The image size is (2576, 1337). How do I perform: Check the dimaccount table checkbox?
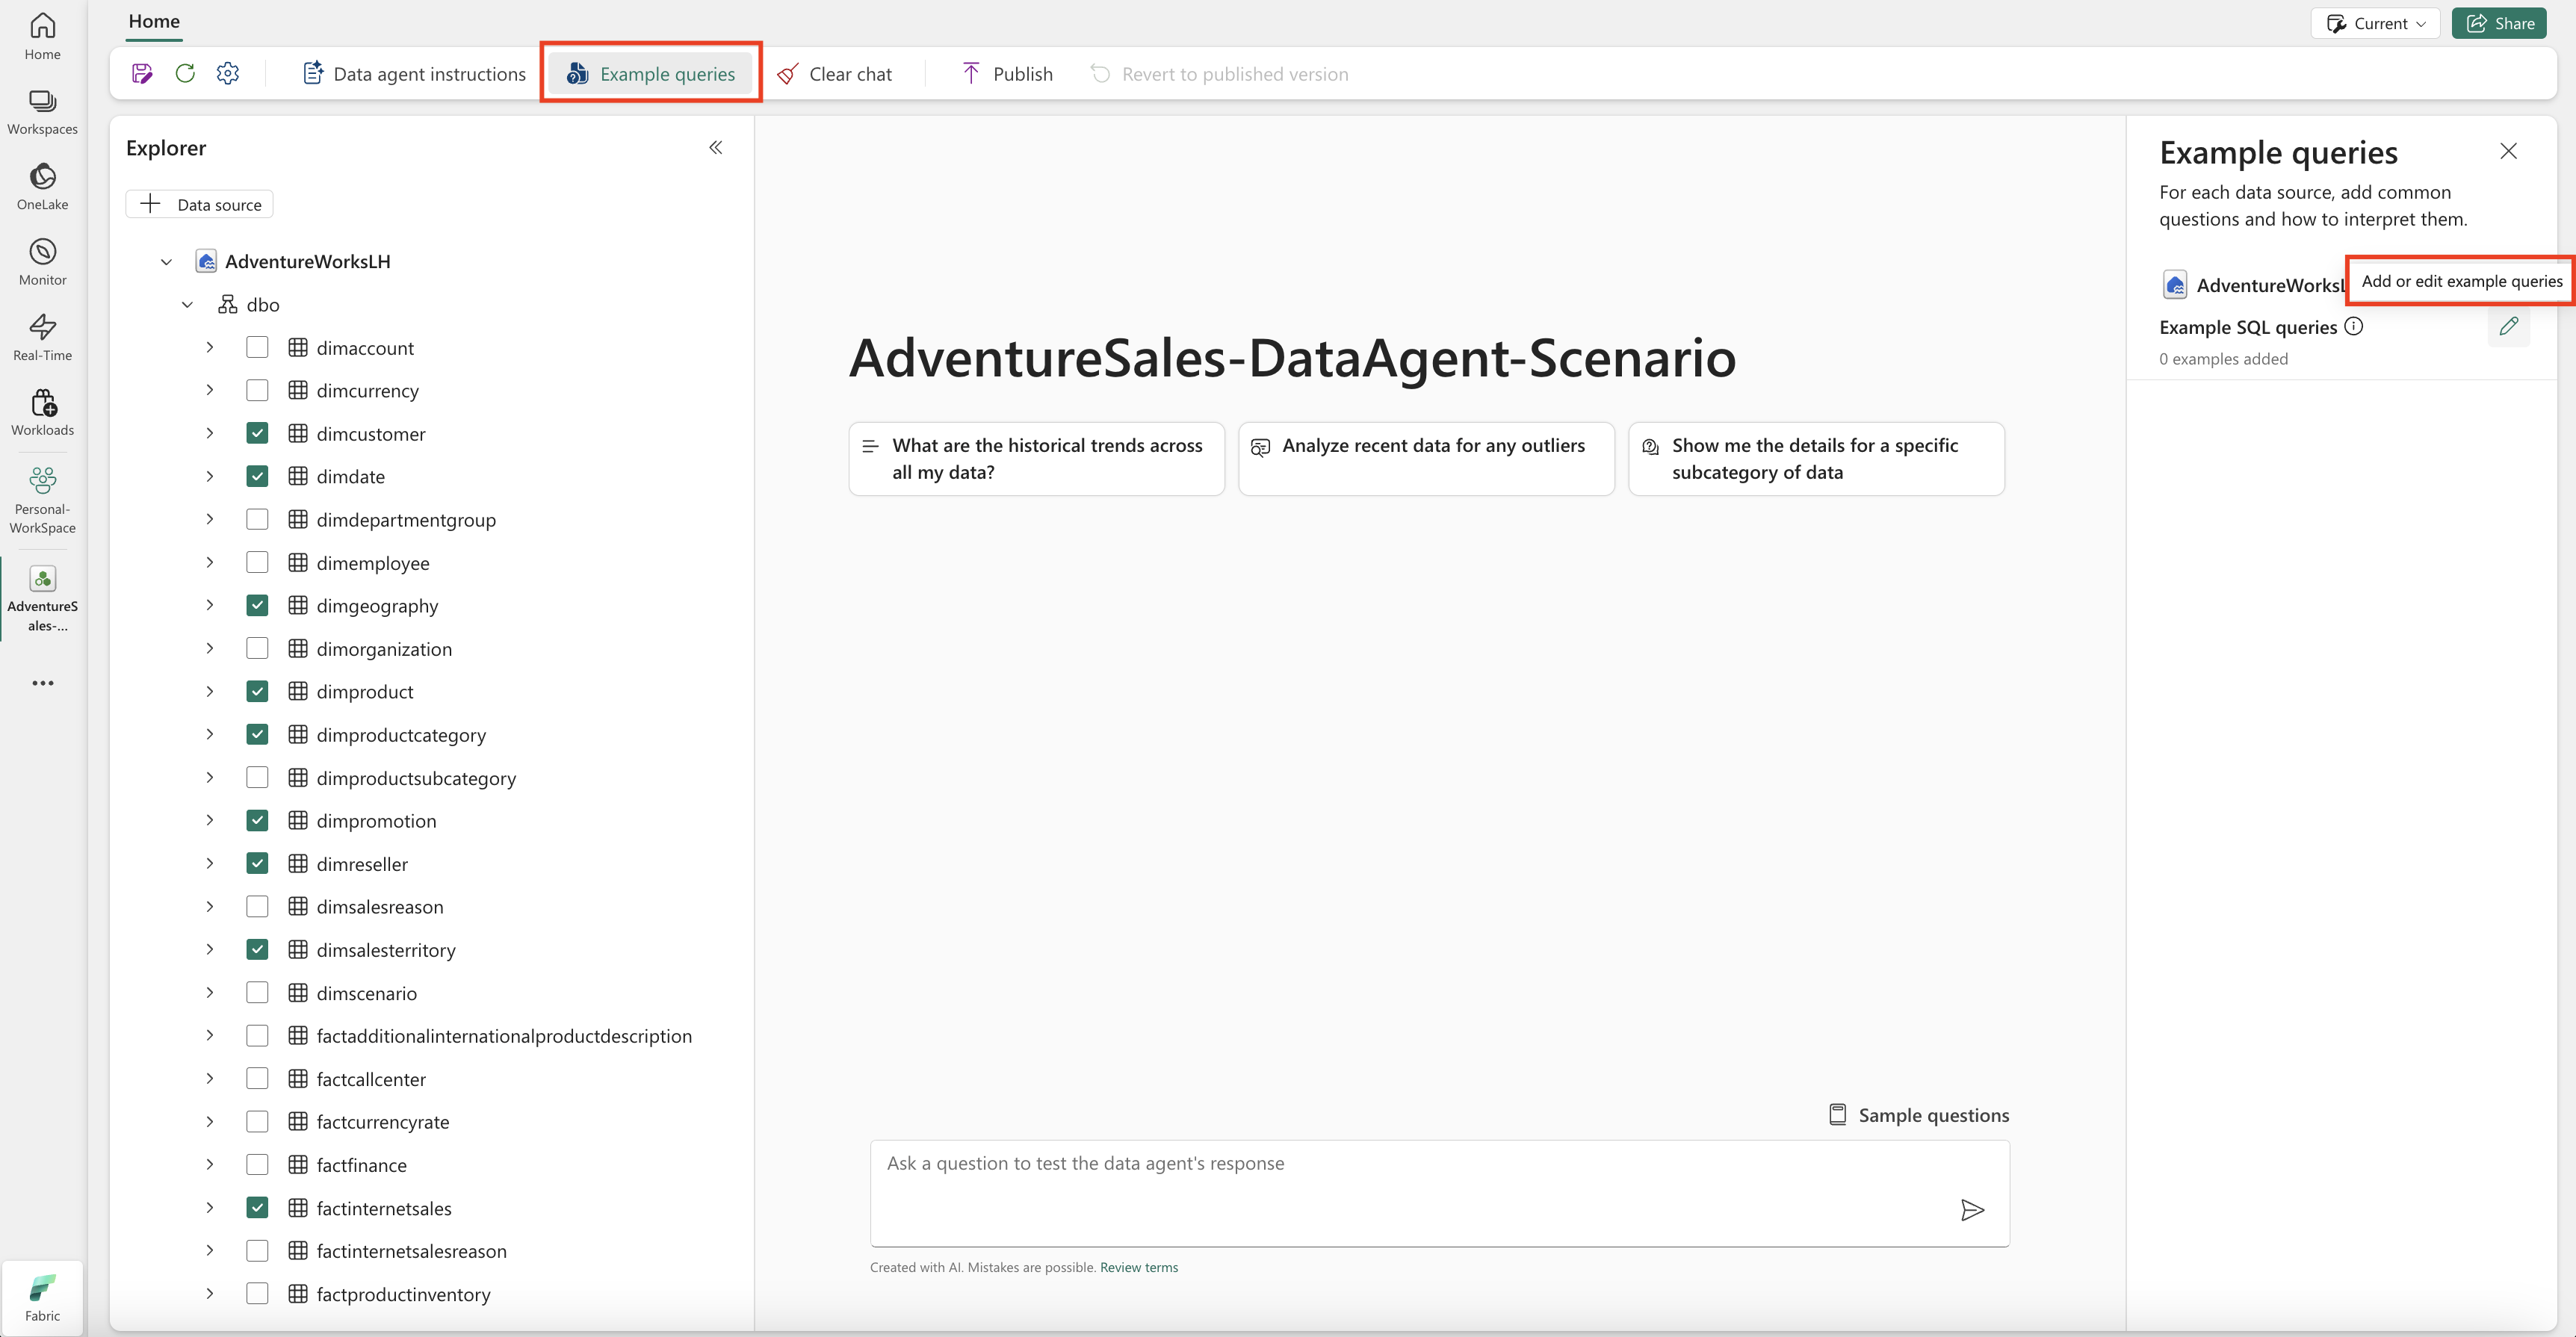(x=257, y=347)
